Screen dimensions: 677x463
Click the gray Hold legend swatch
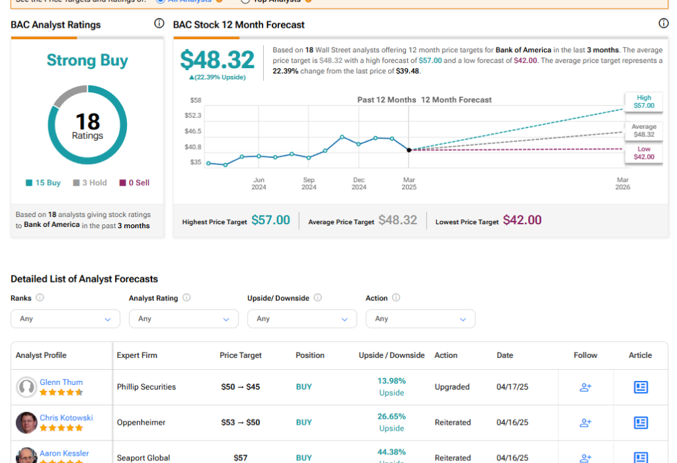[76, 183]
